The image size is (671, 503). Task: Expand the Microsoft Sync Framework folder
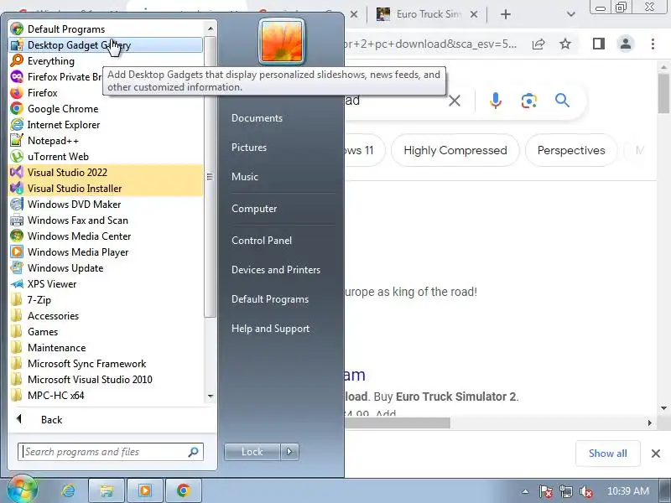point(106,364)
